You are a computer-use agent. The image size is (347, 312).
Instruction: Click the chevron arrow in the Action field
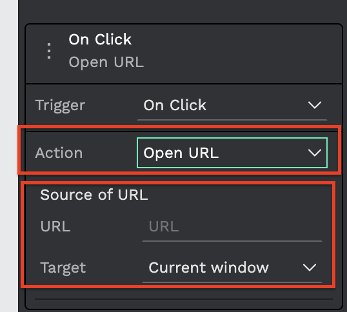point(315,153)
